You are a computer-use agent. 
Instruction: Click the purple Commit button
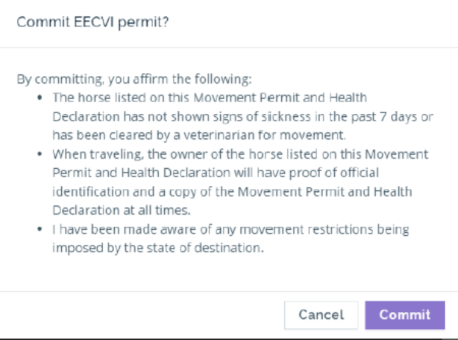[404, 315]
